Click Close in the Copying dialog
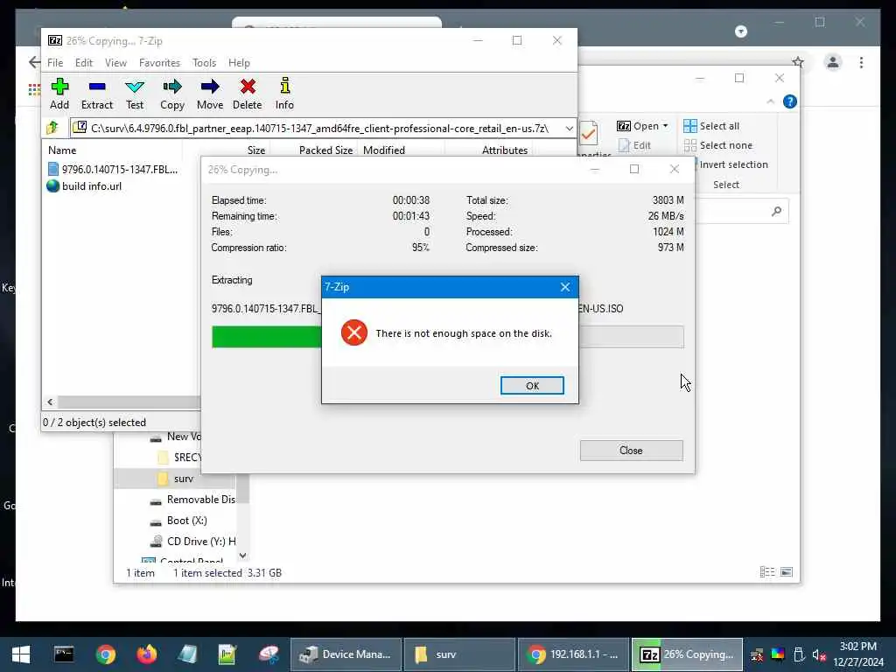This screenshot has height=672, width=896. tap(631, 451)
